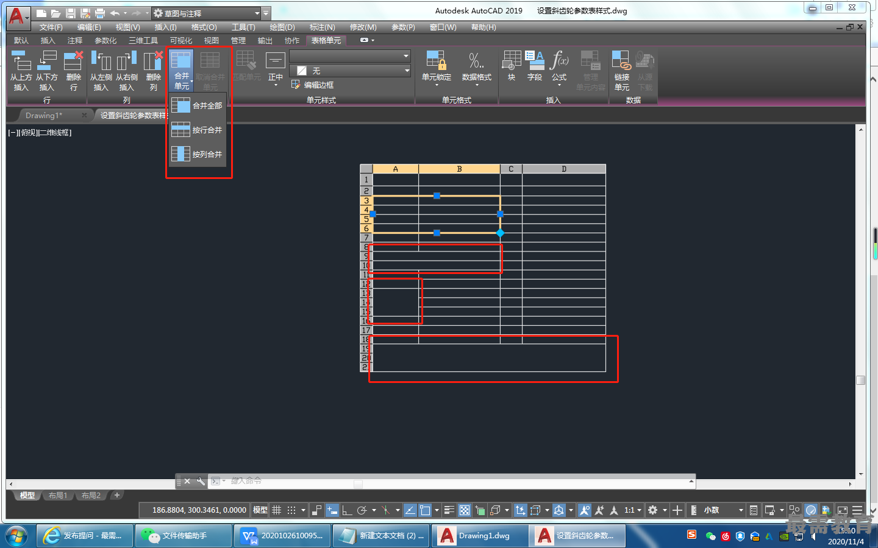Click the Open file icon in quick access

tap(55, 13)
